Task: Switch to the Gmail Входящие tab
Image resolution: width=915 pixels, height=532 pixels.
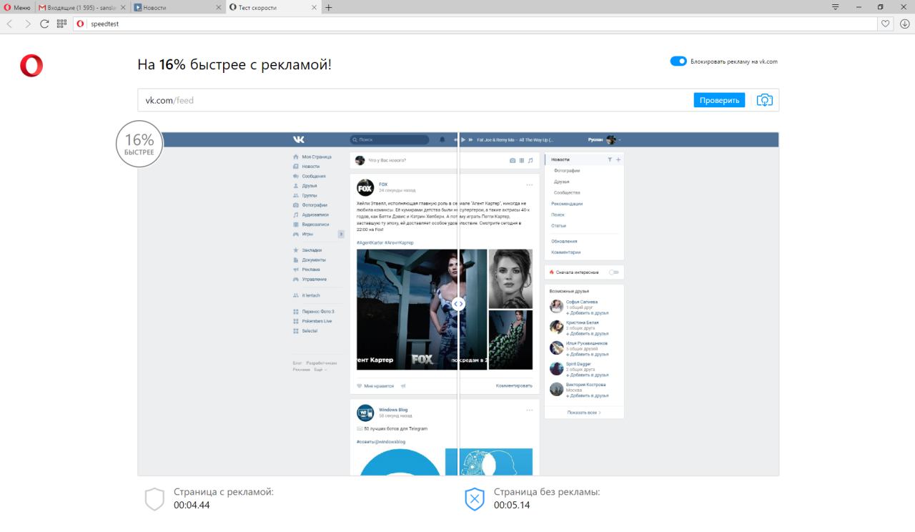Action: coord(82,7)
